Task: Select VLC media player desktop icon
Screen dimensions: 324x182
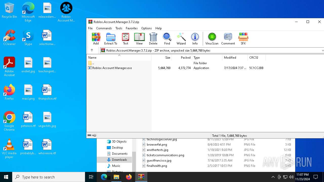Action: tap(9, 149)
